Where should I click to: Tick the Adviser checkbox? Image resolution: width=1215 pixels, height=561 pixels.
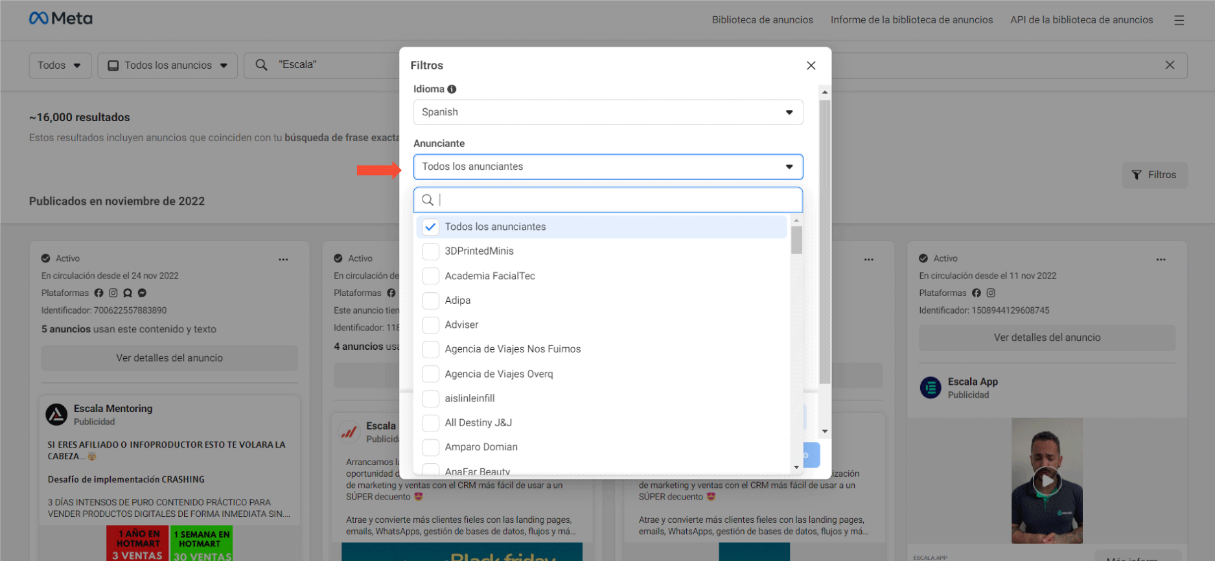[x=430, y=325]
